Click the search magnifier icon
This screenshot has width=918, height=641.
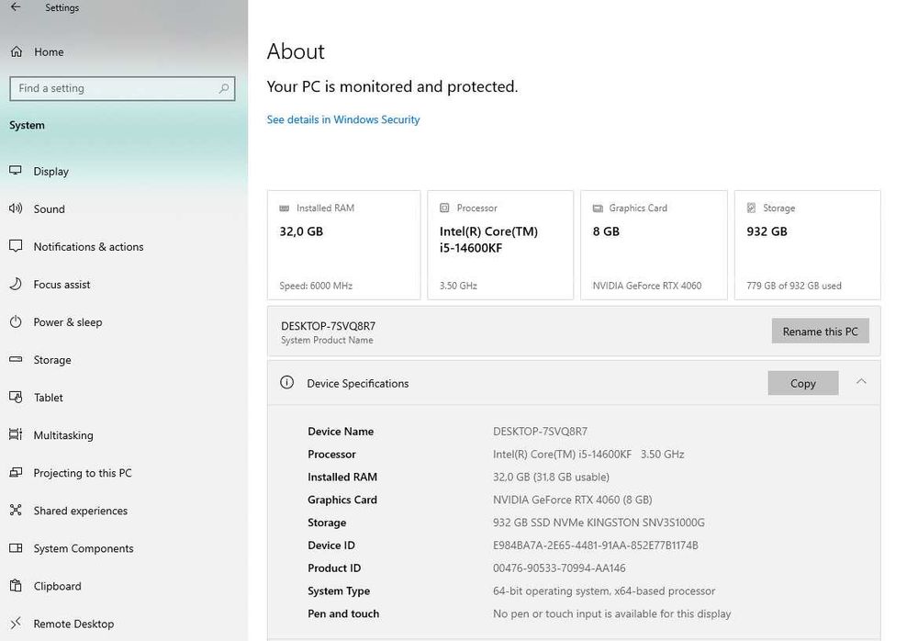tap(224, 88)
